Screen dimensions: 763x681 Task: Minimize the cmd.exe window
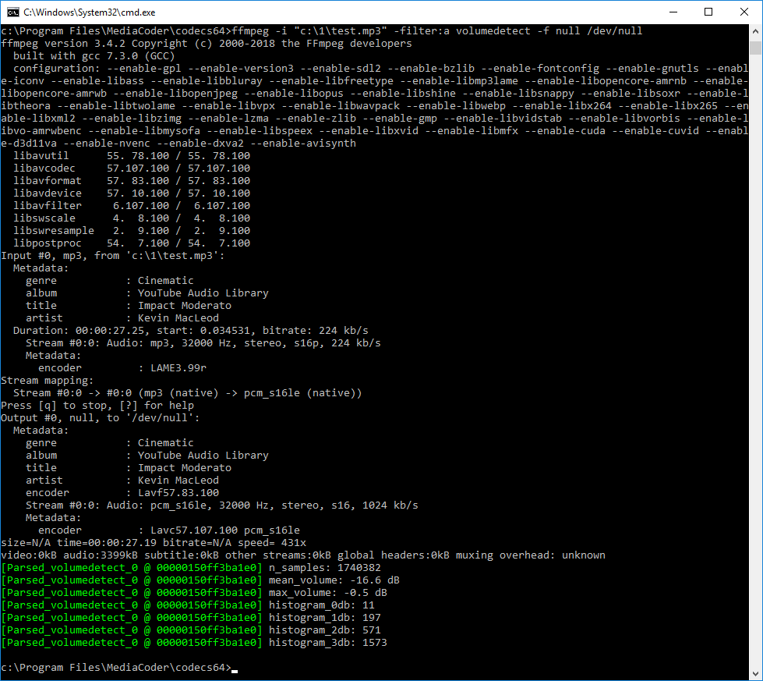673,12
